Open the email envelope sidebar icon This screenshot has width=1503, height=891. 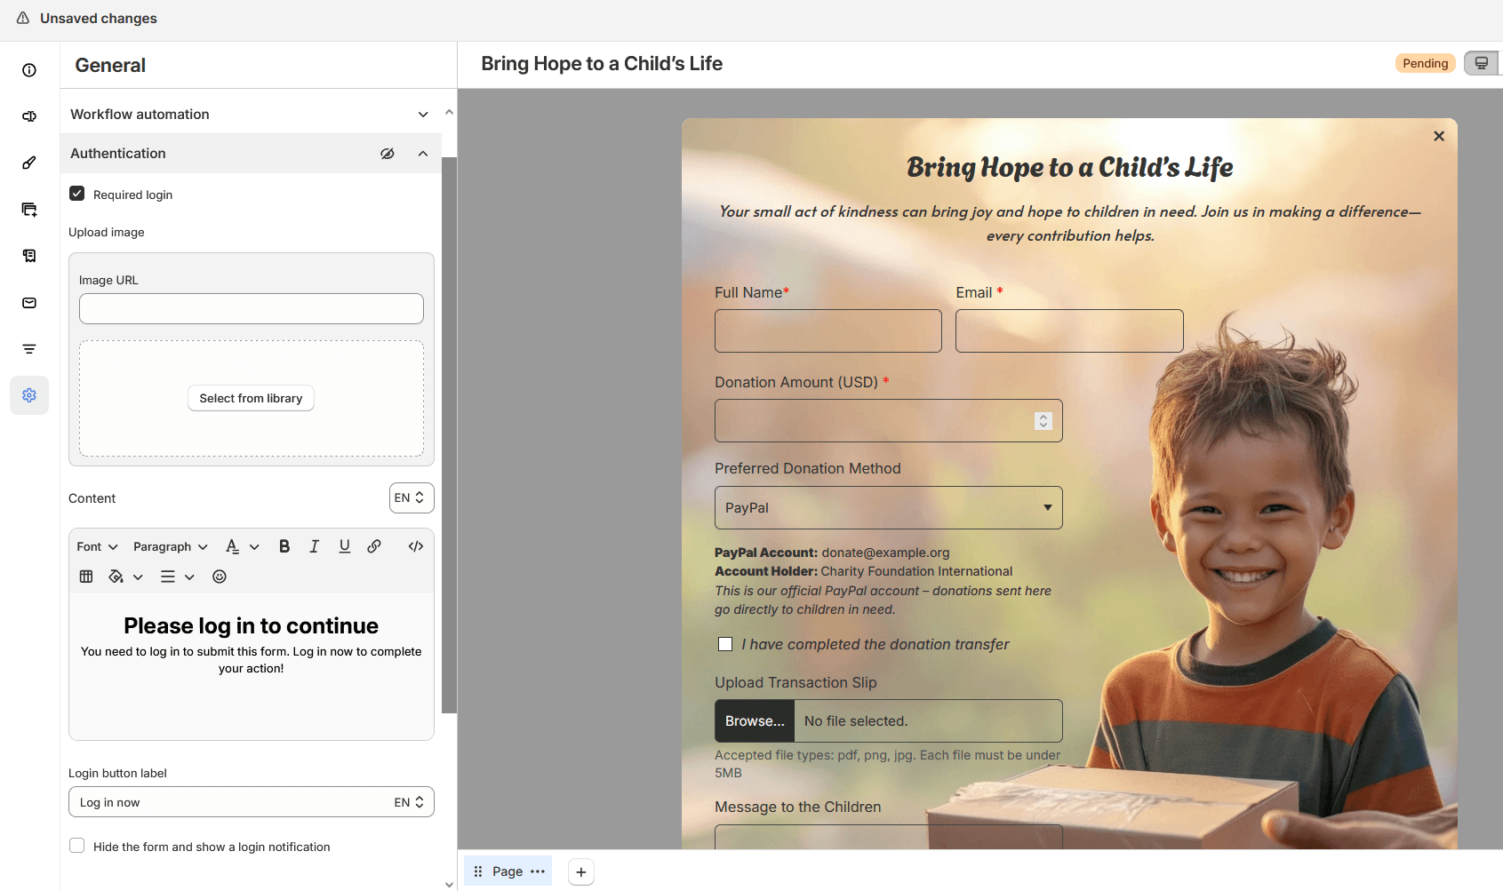29,303
